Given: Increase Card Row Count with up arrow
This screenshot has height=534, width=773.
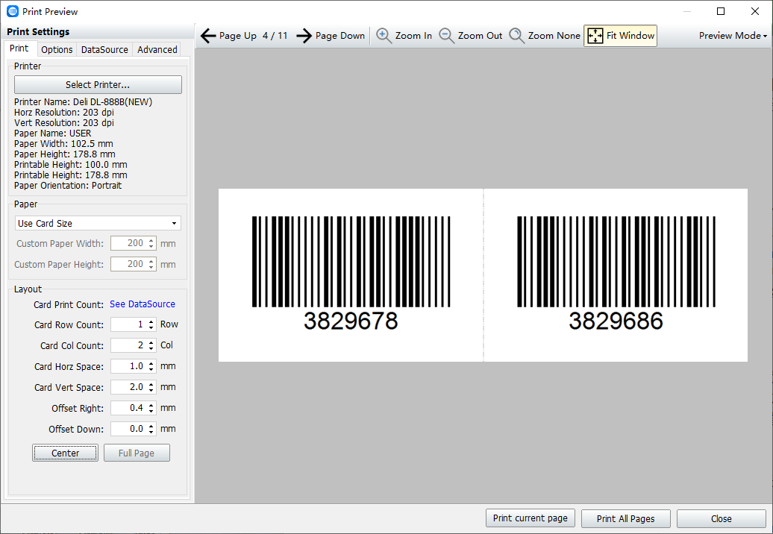Looking at the screenshot, I should (x=151, y=321).
